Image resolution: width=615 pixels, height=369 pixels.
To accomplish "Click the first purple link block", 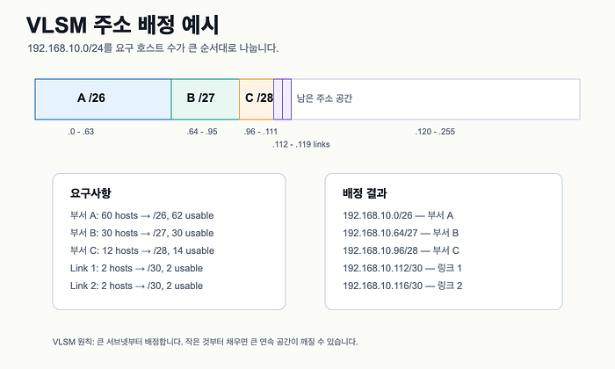I will point(279,99).
